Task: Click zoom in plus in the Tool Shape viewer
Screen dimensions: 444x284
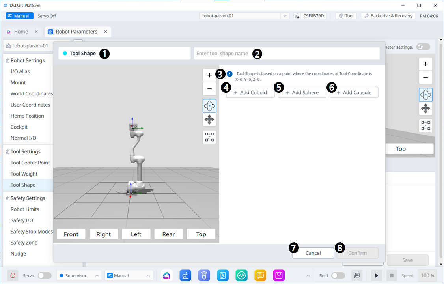Action: (x=209, y=75)
